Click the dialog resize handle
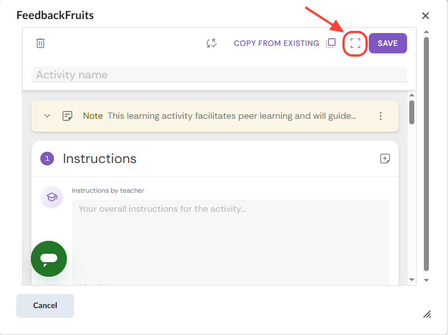The image size is (448, 335). click(x=427, y=314)
